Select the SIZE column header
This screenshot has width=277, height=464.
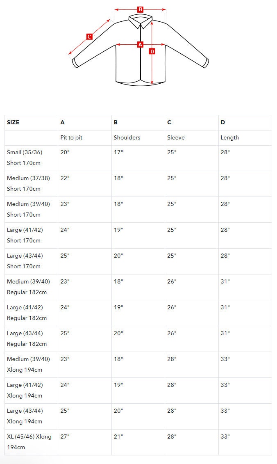(x=13, y=123)
